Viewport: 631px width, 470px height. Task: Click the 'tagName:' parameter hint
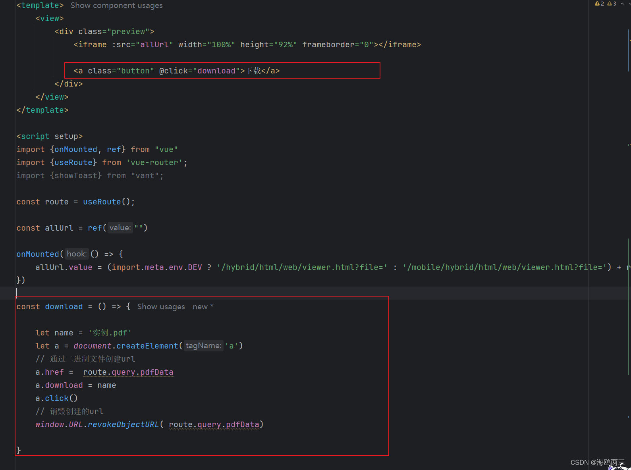tap(203, 346)
